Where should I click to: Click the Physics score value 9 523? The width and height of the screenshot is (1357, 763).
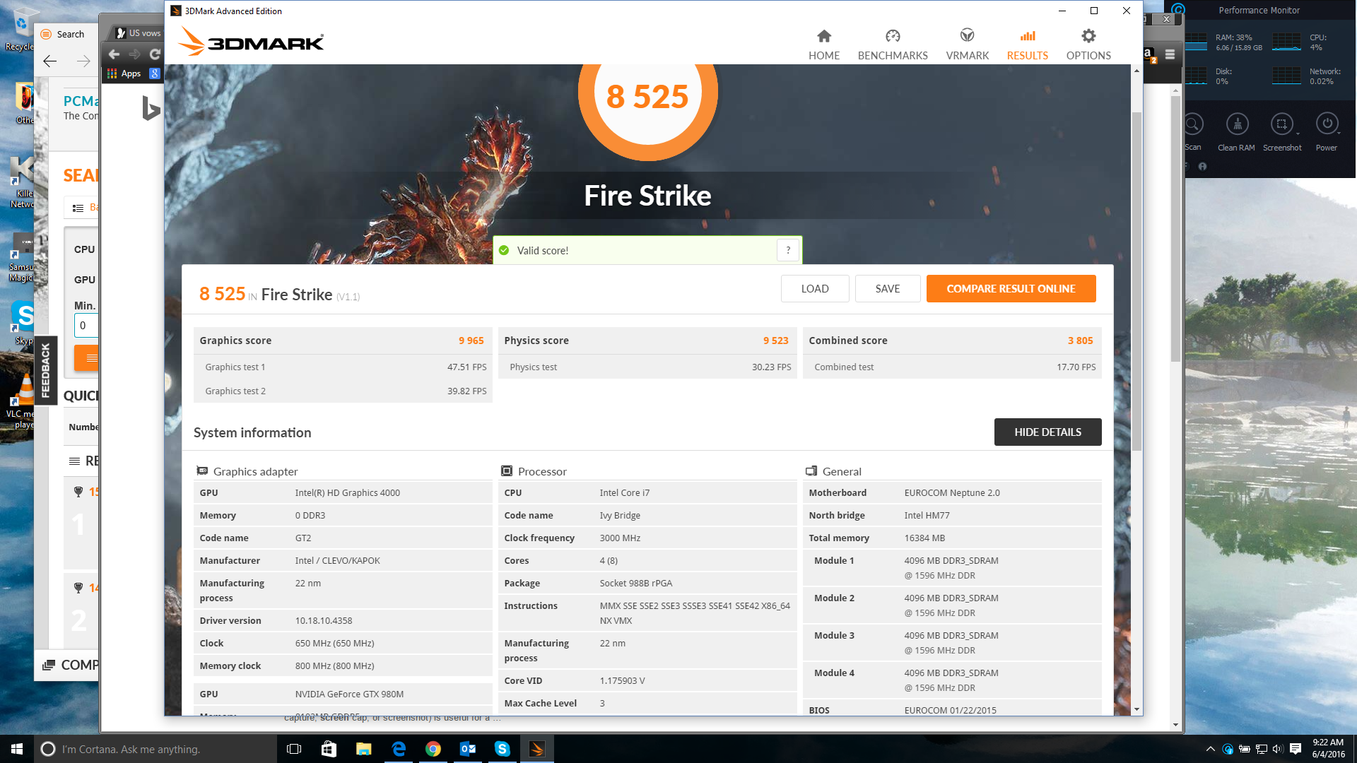[x=775, y=341]
